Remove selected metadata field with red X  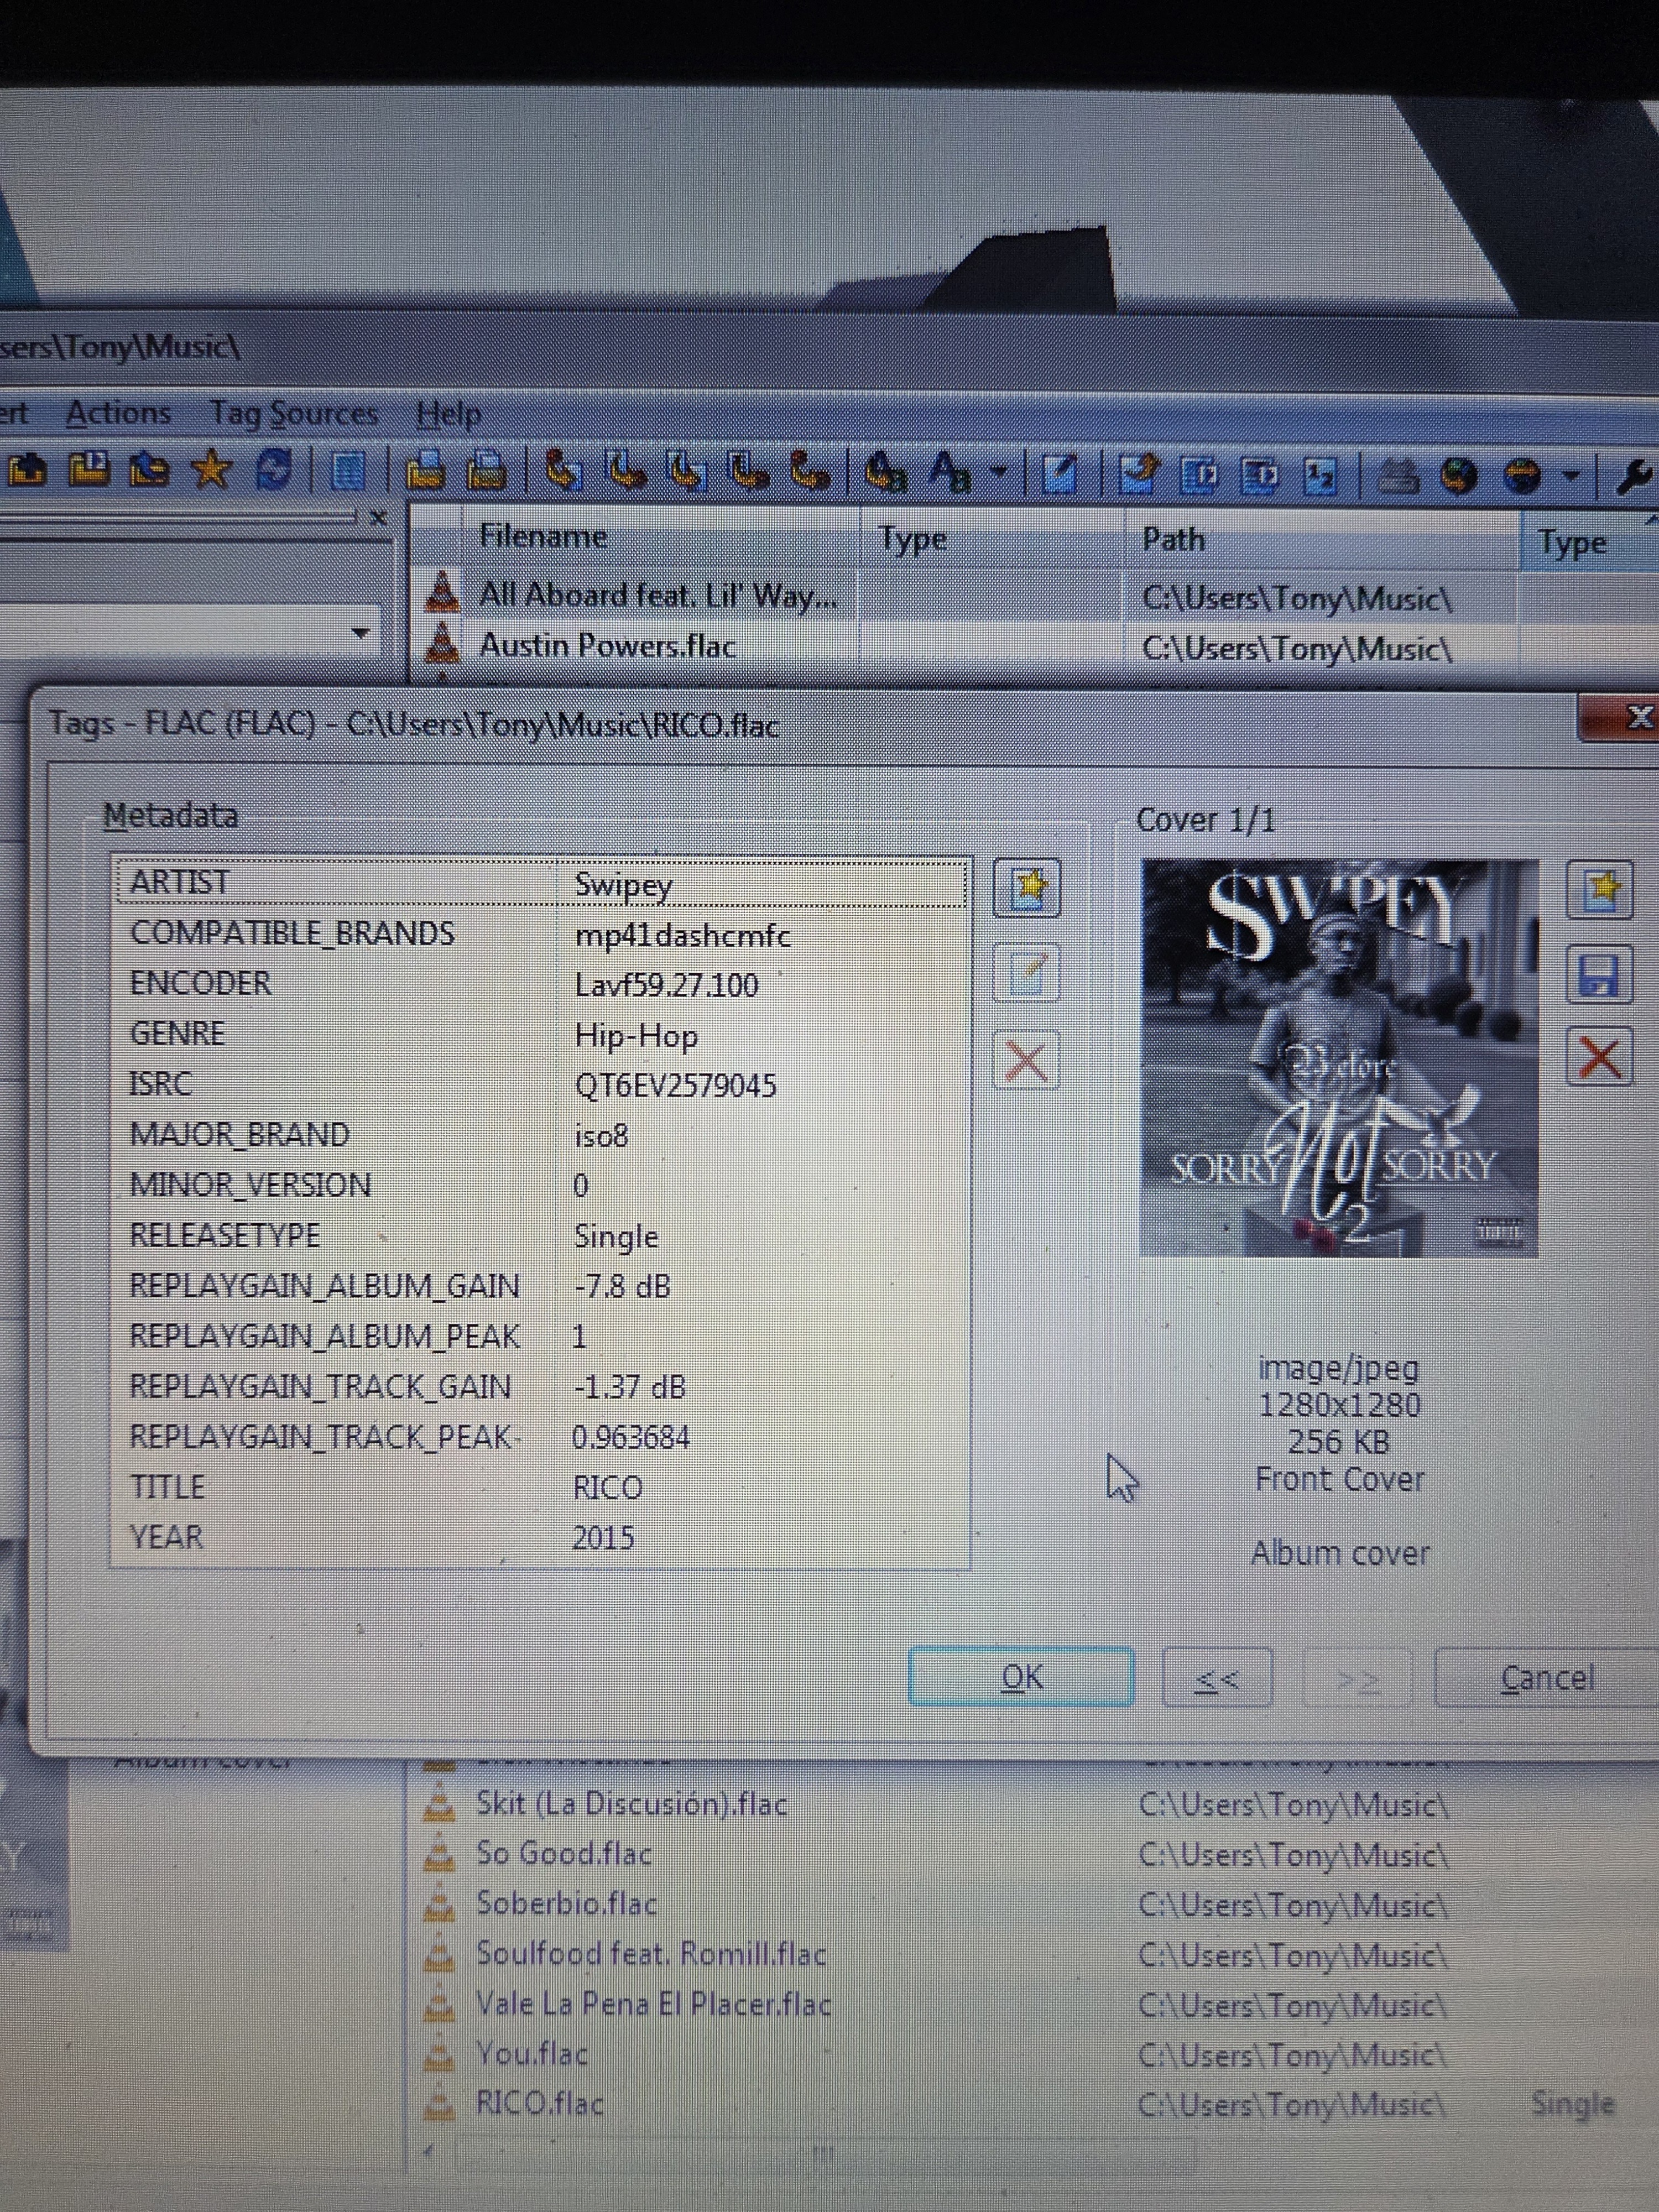click(1026, 1061)
